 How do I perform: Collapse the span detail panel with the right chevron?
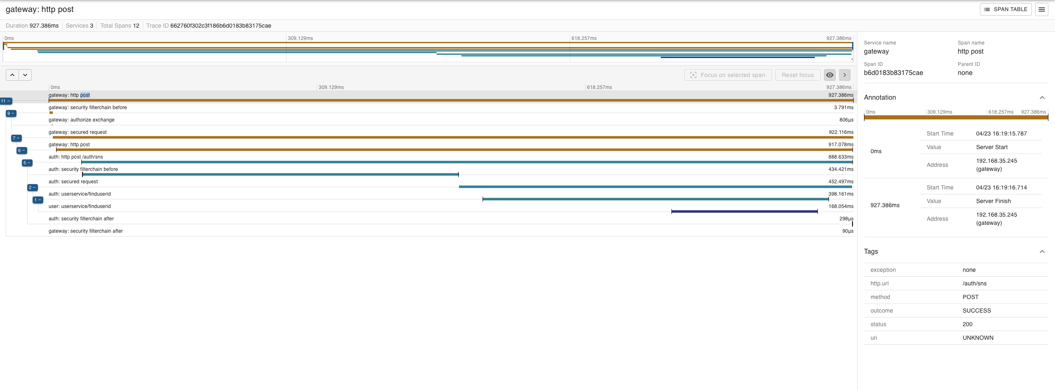(x=845, y=75)
